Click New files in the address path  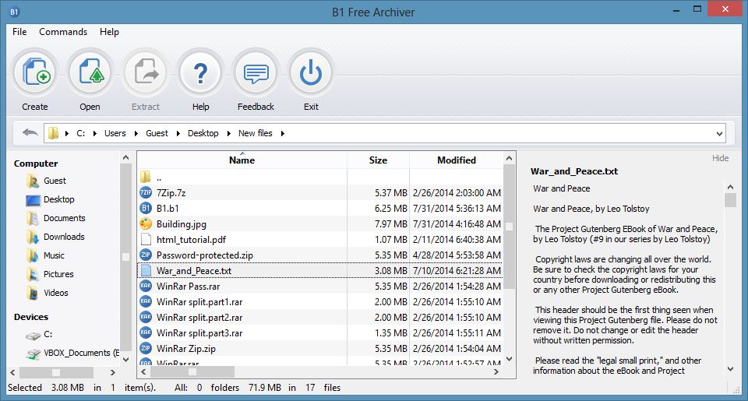click(x=256, y=133)
